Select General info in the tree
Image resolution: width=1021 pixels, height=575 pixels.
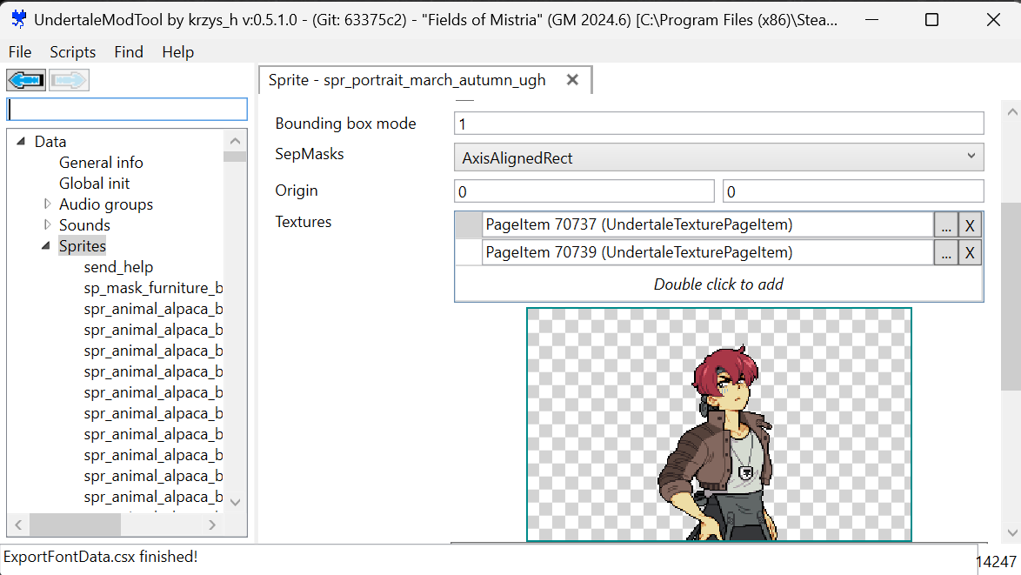[101, 162]
